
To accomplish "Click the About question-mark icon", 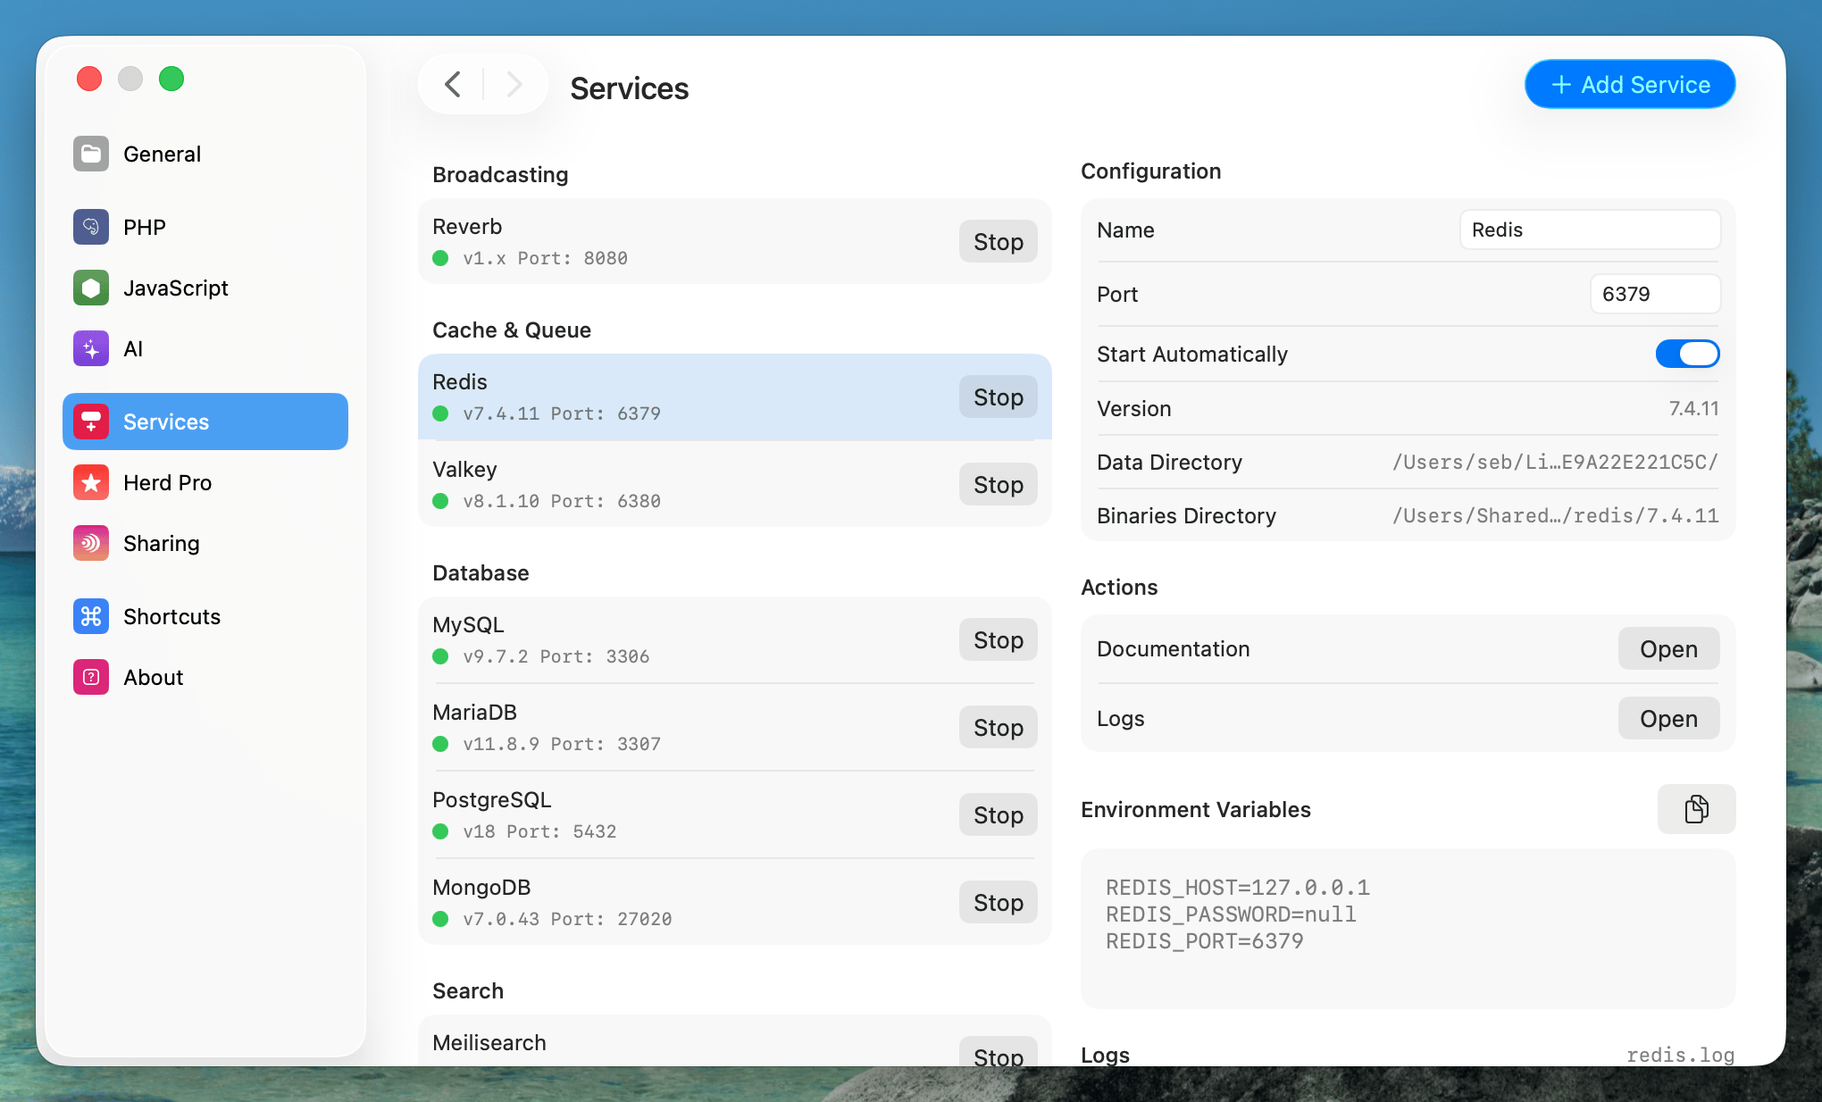I will coord(91,677).
